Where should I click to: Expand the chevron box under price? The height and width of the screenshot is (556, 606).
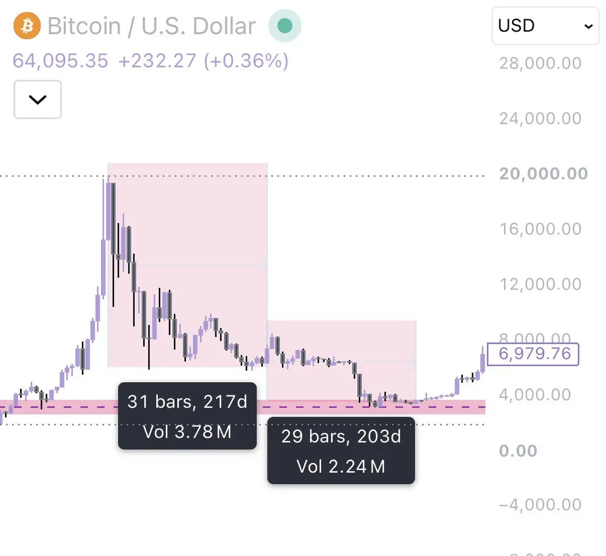pos(37,99)
